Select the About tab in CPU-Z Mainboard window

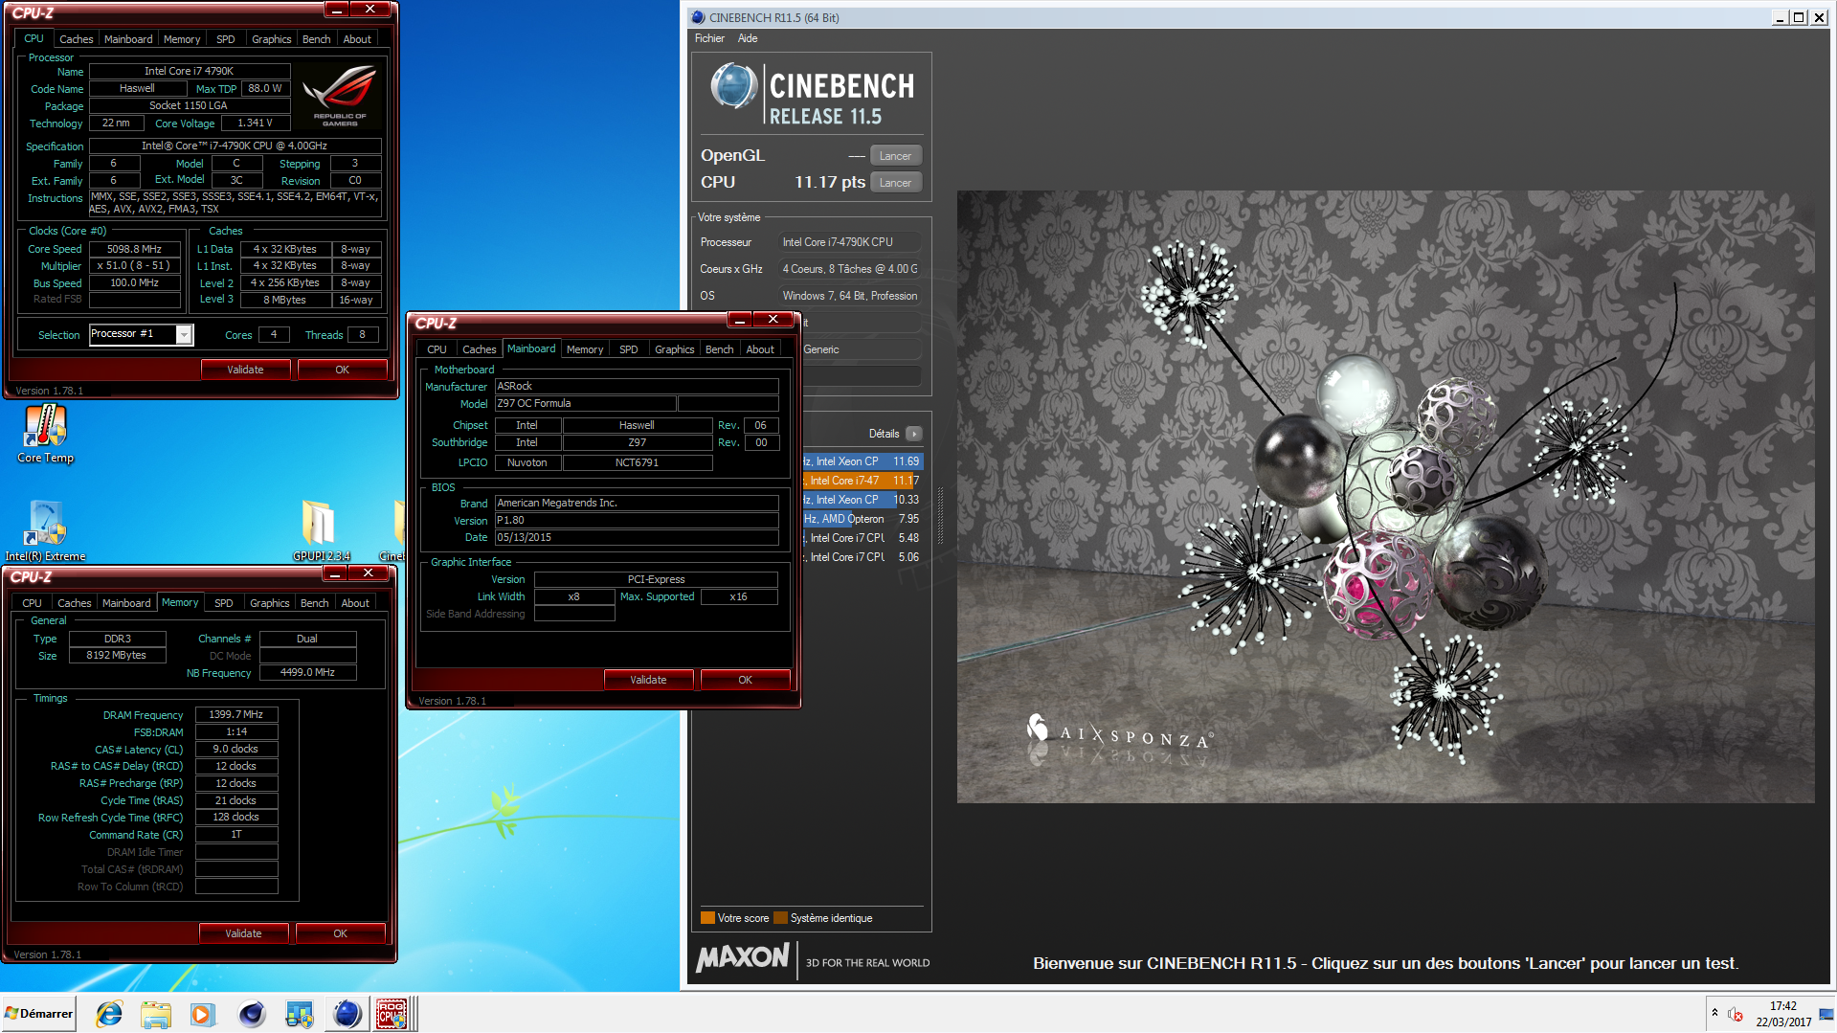click(760, 349)
